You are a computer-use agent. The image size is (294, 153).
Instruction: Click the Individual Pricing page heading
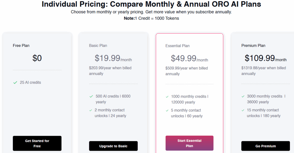[151, 4]
